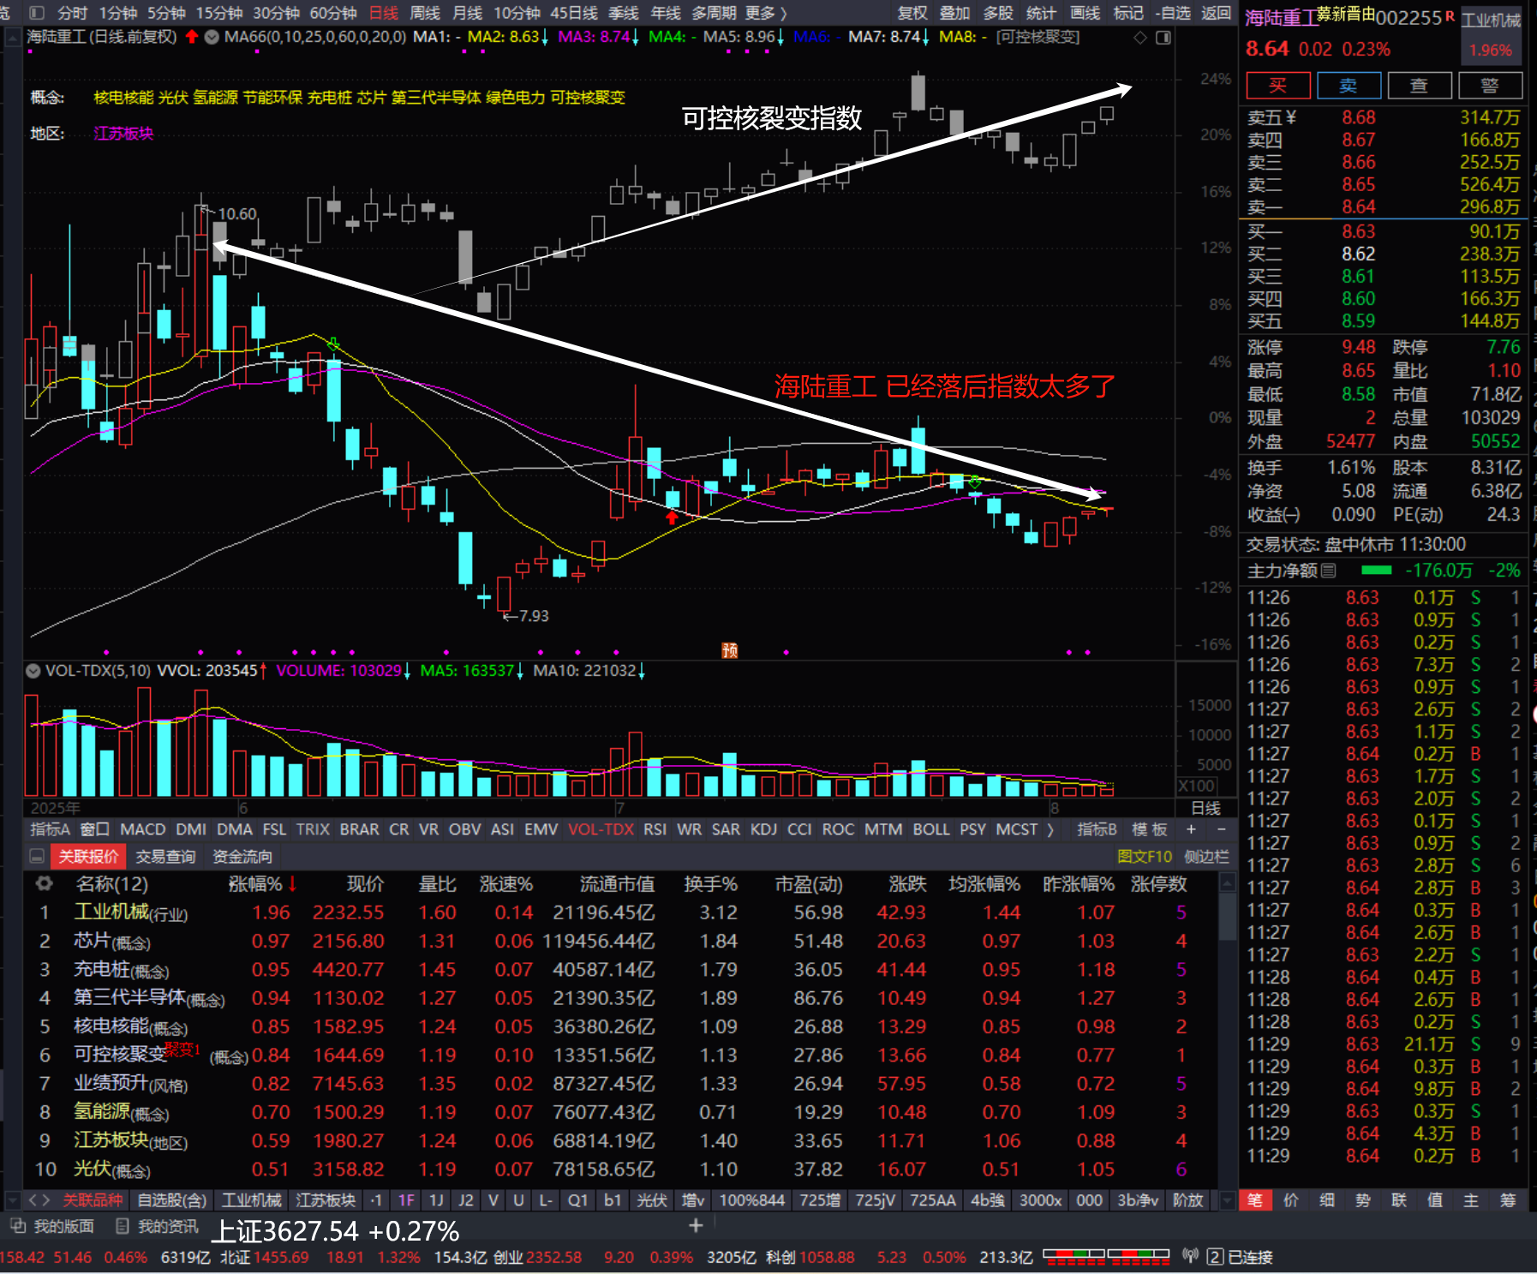Viewport: 1537px width, 1274px height.
Task: Toggle the 主力净额 detail icon
Action: [x=1328, y=571]
